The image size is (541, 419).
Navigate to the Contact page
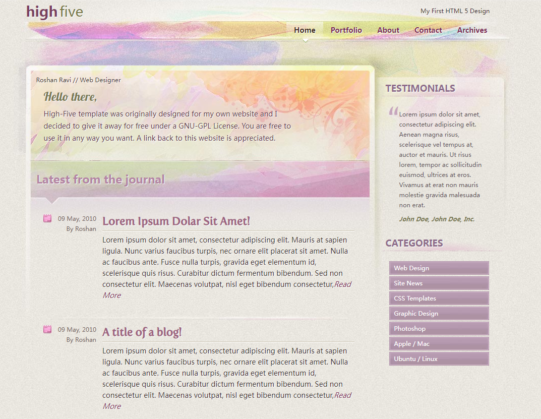tap(428, 30)
